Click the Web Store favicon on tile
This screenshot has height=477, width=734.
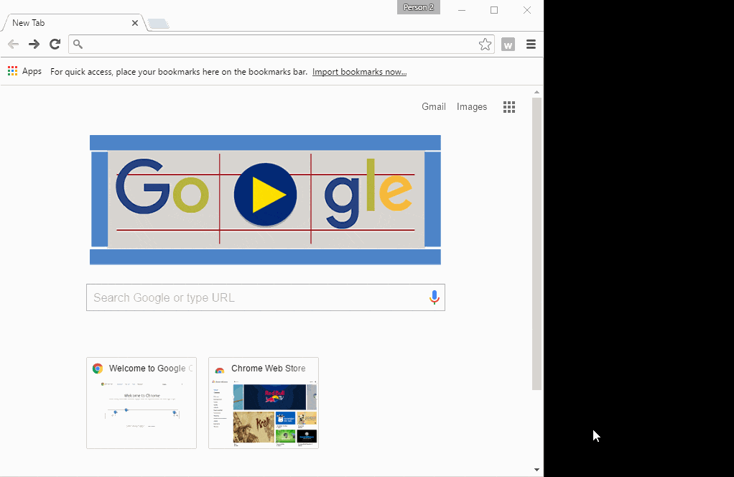coord(220,369)
